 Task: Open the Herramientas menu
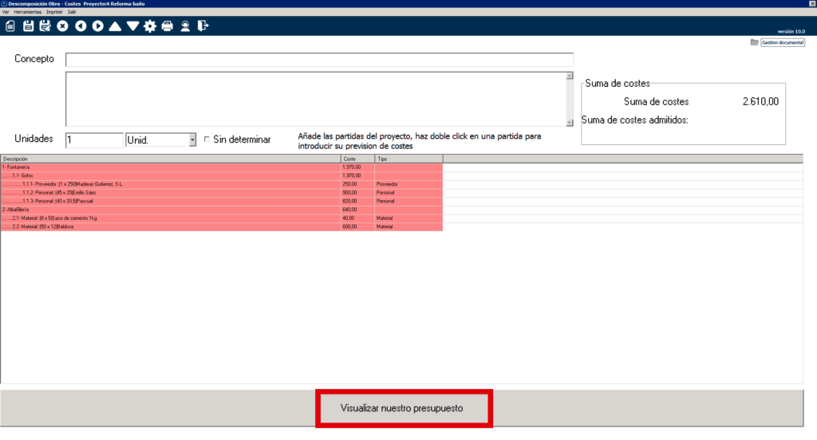(27, 12)
